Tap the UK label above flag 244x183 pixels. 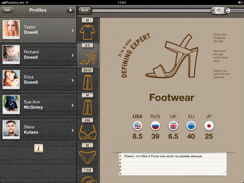pos(173,116)
